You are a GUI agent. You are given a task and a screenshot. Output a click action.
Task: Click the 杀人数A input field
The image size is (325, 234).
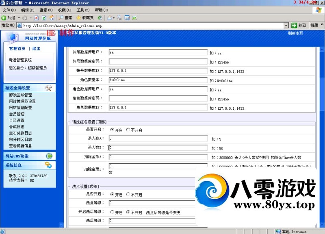pos(158,139)
